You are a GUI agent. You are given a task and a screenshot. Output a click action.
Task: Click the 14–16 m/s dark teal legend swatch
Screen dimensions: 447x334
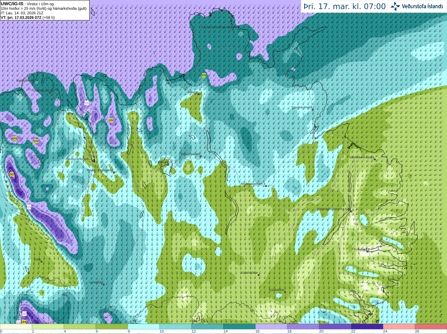pos(239,327)
